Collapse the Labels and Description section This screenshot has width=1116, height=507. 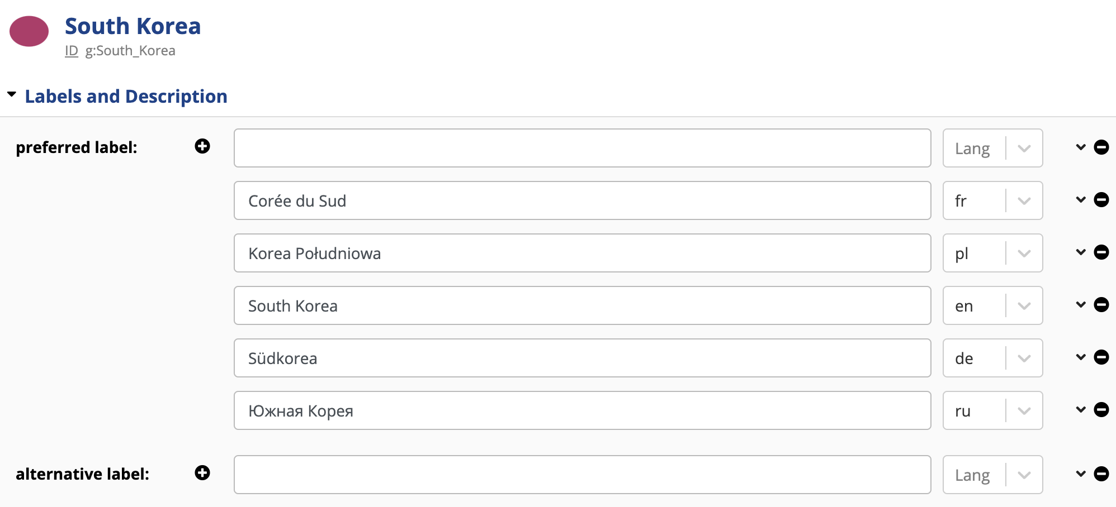pyautogui.click(x=12, y=95)
